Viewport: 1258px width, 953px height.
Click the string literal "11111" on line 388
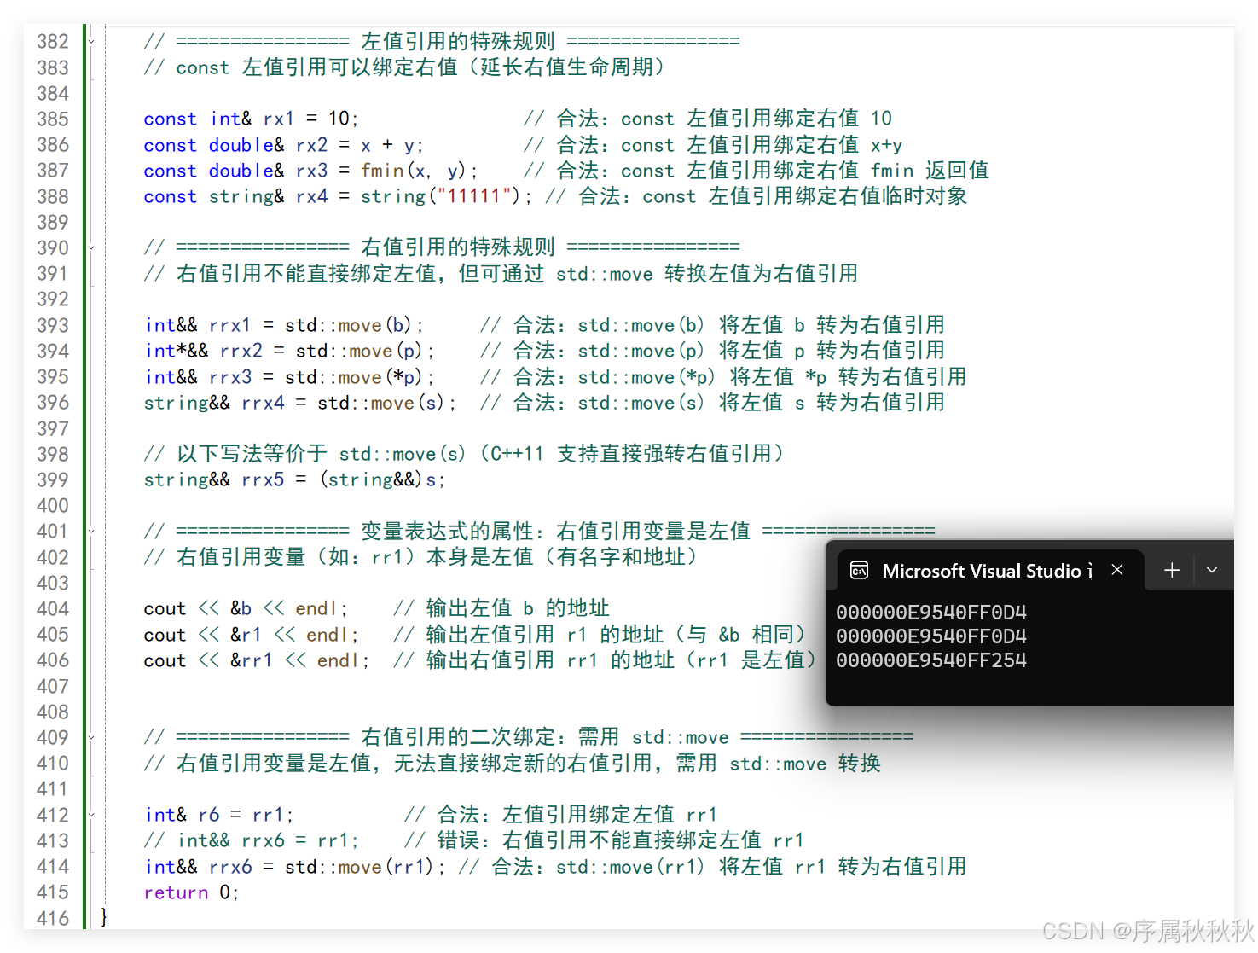(473, 196)
